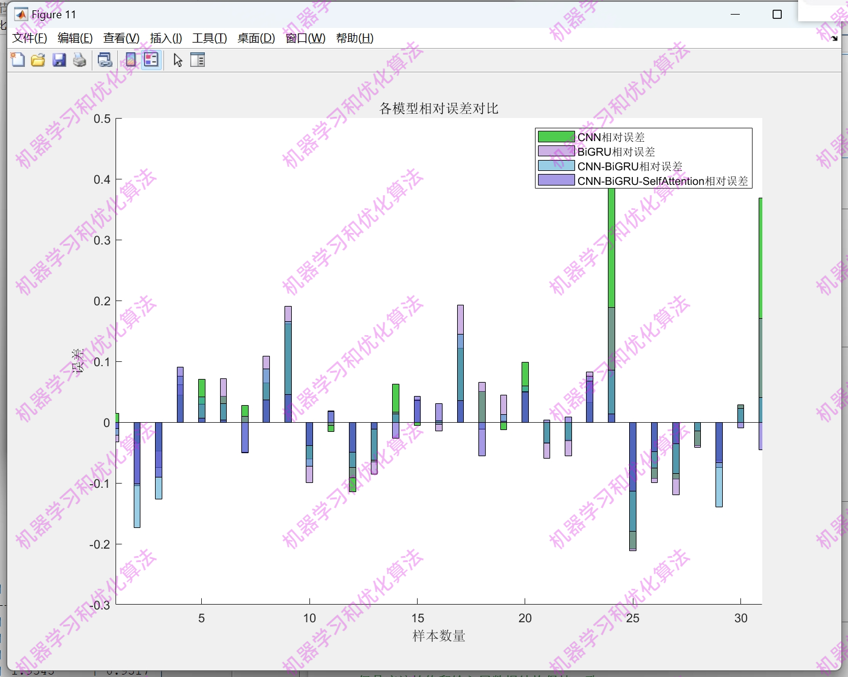Screen dimensions: 848x677
Task: Click the green CNN相对误差 legend swatch
Action: [x=556, y=136]
